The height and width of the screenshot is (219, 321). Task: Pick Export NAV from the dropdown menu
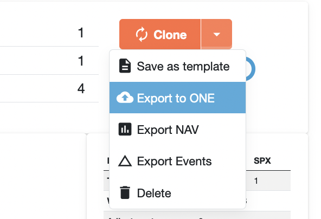(x=177, y=130)
